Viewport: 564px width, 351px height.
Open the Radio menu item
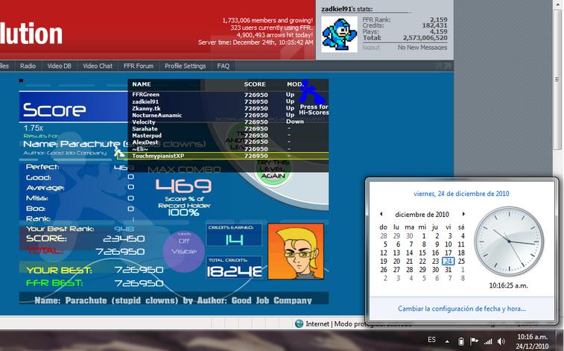(x=28, y=66)
